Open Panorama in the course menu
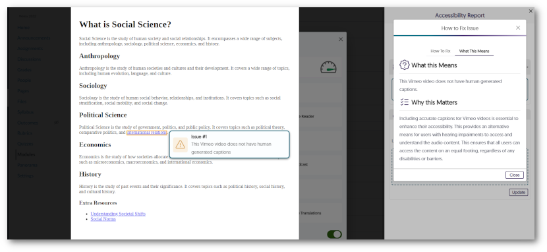Screen dimensions: 547x252 28,165
